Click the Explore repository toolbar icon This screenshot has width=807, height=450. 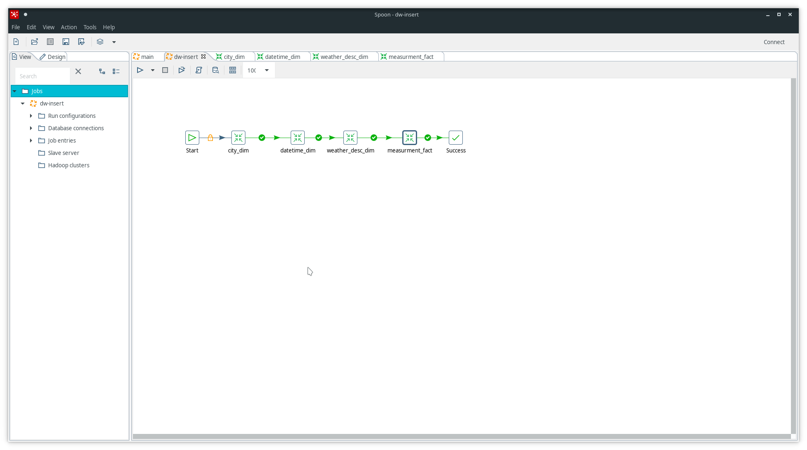click(50, 42)
